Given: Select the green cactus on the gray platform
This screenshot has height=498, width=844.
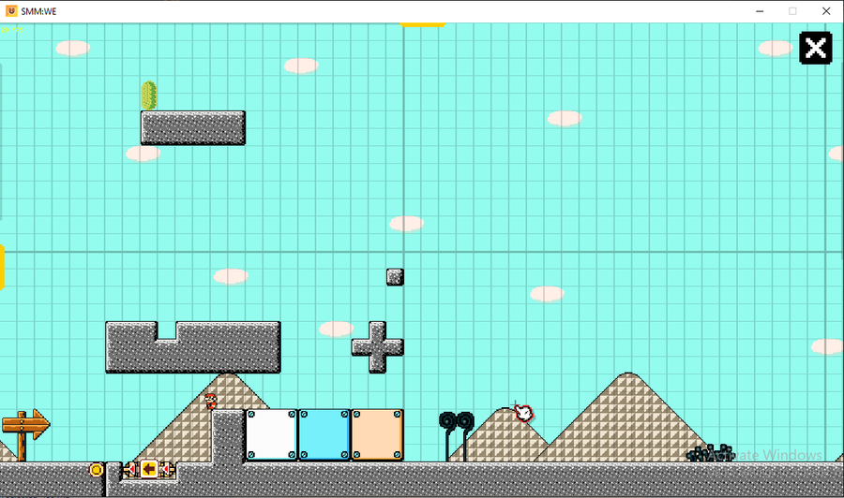Looking at the screenshot, I should [x=149, y=95].
